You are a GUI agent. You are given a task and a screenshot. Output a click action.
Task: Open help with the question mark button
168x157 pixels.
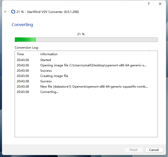pyautogui.click(x=149, y=4)
